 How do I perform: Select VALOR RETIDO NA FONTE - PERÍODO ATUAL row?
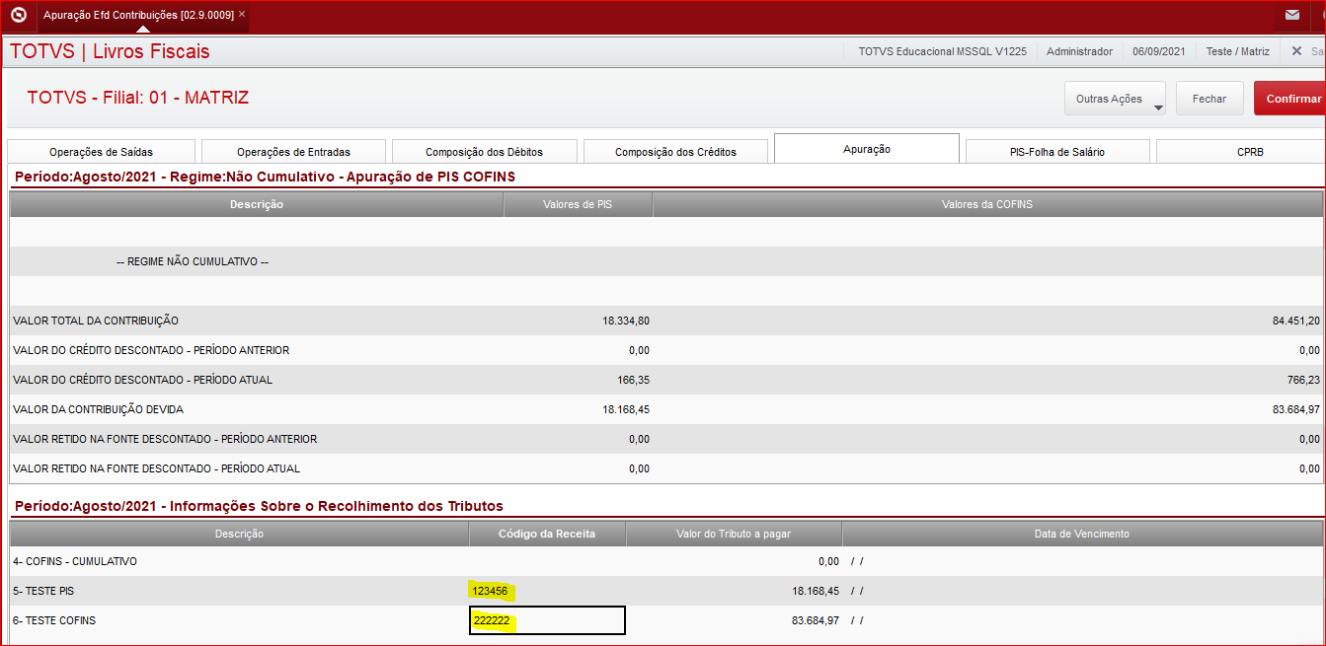click(x=666, y=468)
